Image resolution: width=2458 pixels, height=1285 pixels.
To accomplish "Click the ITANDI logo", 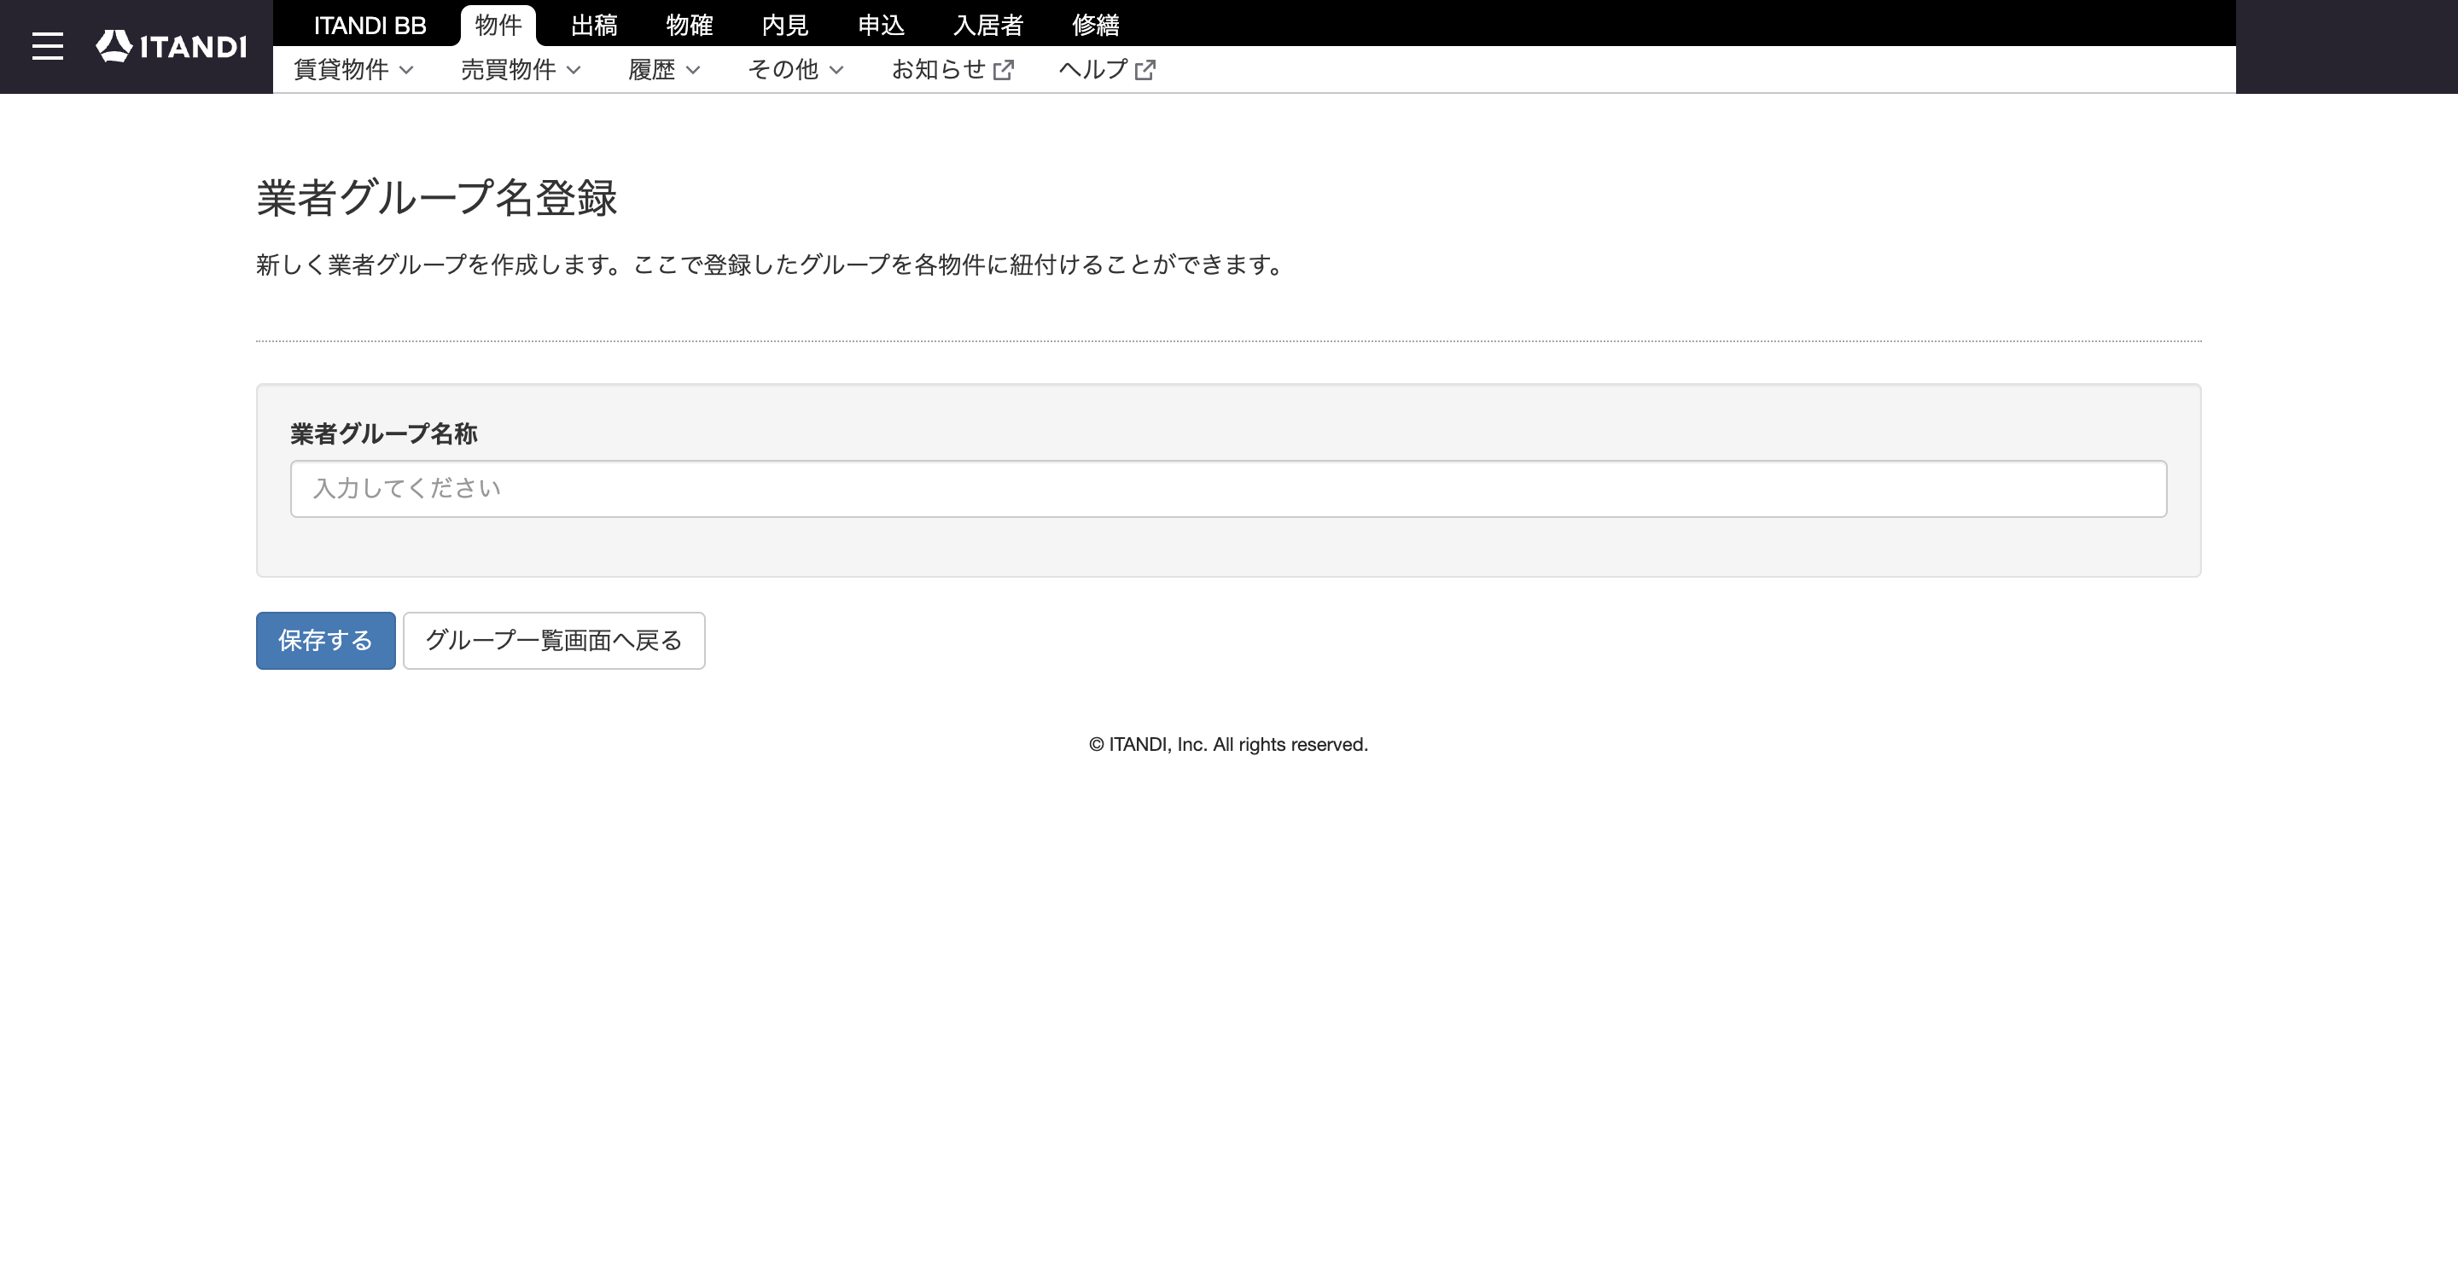I will [x=172, y=46].
